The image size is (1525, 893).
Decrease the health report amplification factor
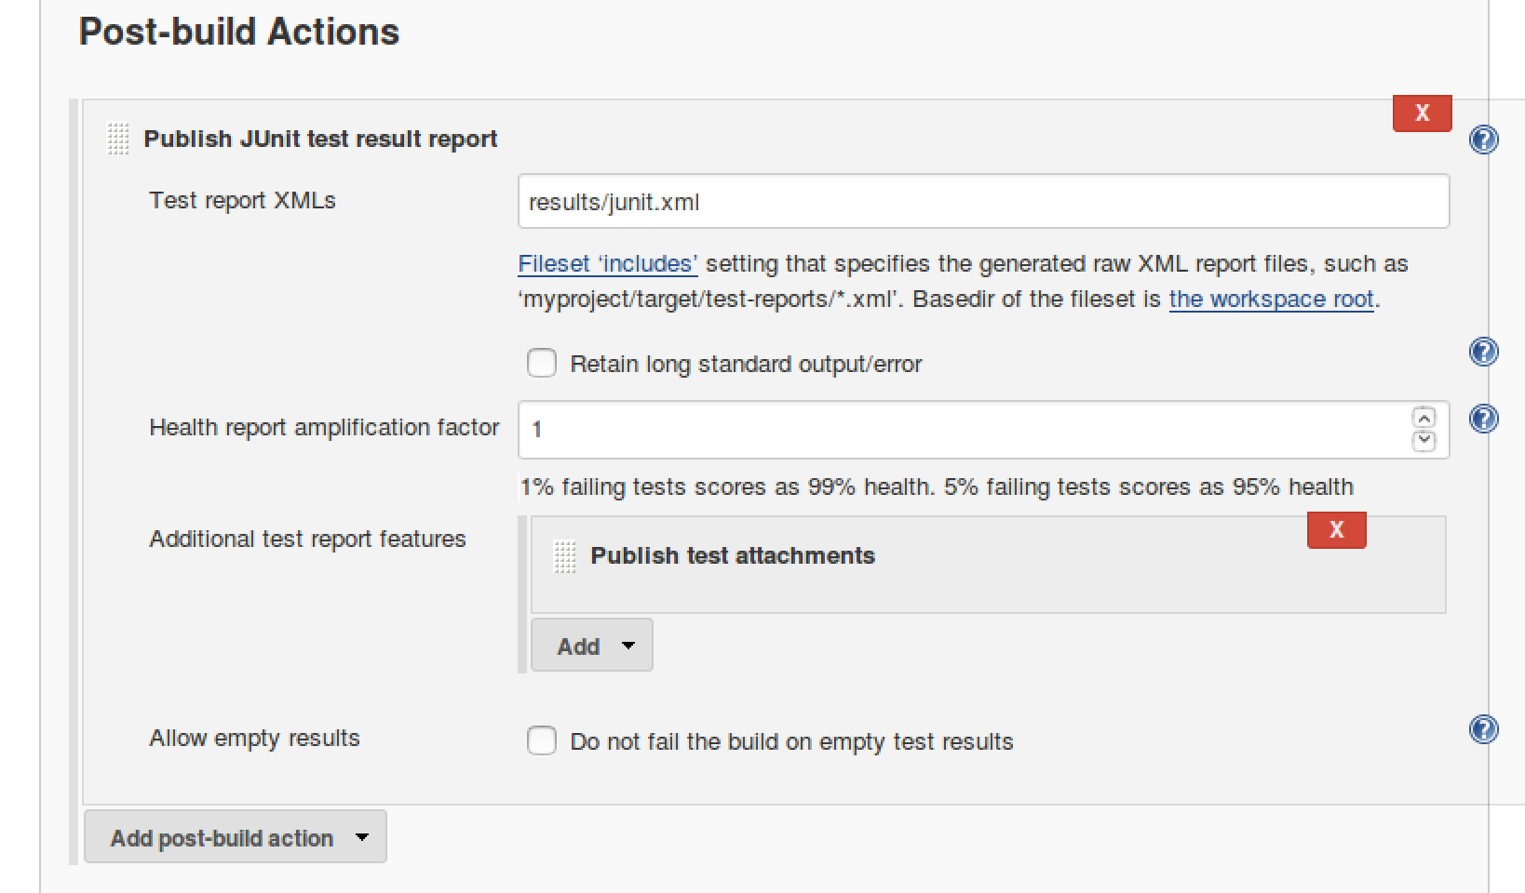(x=1424, y=441)
